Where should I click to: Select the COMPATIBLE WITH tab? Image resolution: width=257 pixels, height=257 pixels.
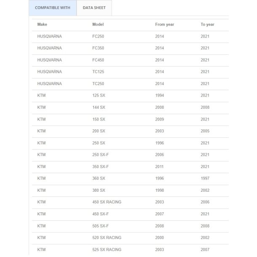53,8
